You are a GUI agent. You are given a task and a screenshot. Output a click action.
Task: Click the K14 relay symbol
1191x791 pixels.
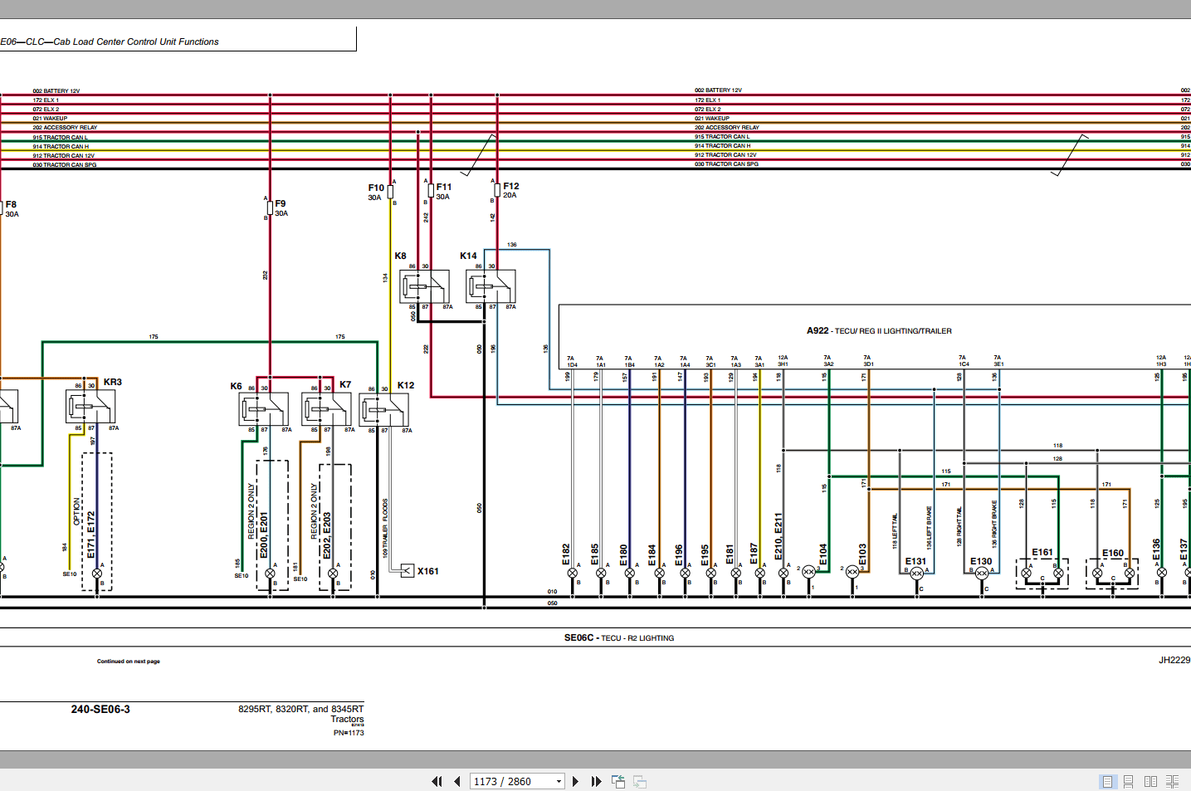[x=491, y=286]
